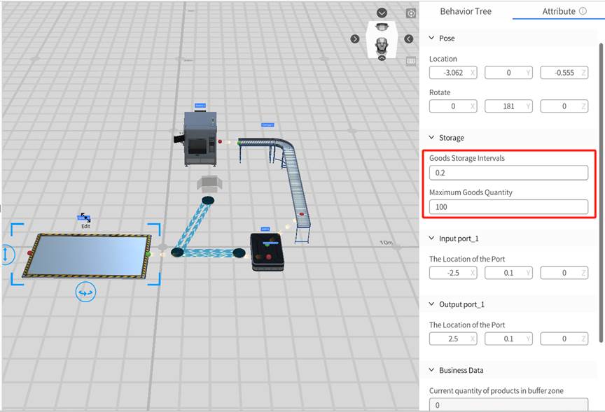This screenshot has width=605, height=412.
Task: Toggle the grid display icon
Action: (411, 61)
